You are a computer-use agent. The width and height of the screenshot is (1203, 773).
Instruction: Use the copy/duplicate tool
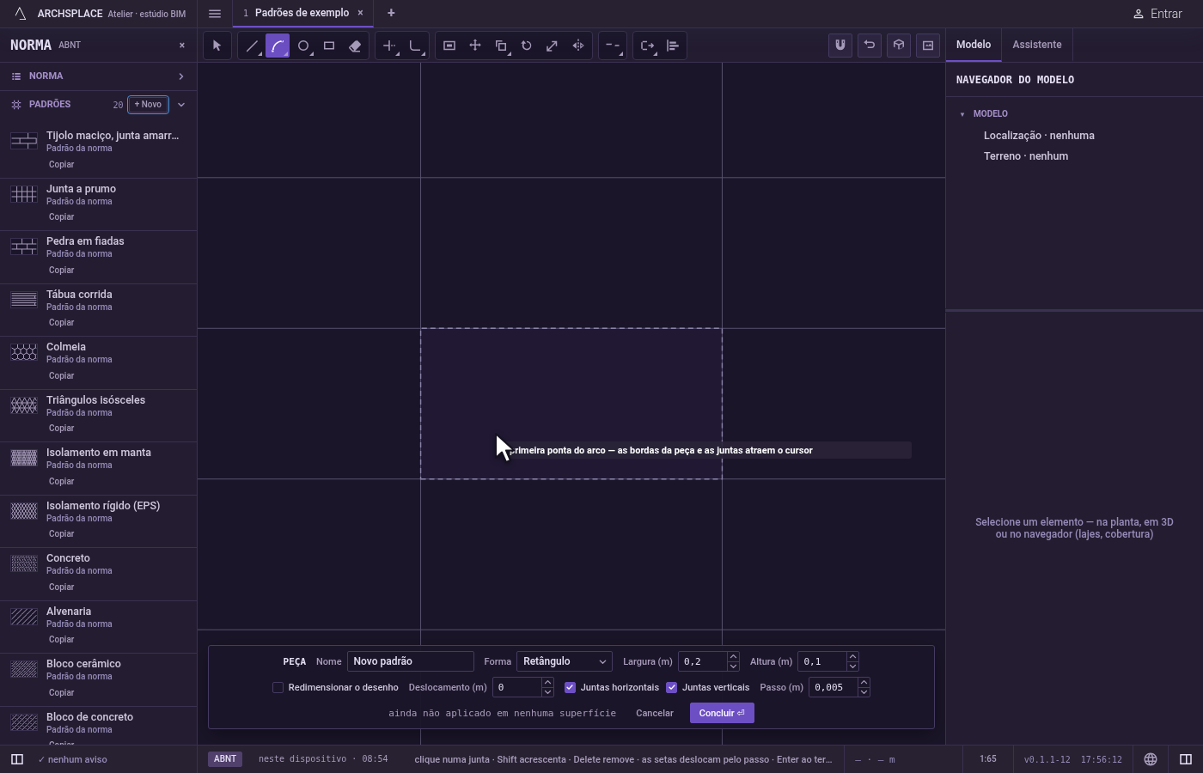point(501,46)
